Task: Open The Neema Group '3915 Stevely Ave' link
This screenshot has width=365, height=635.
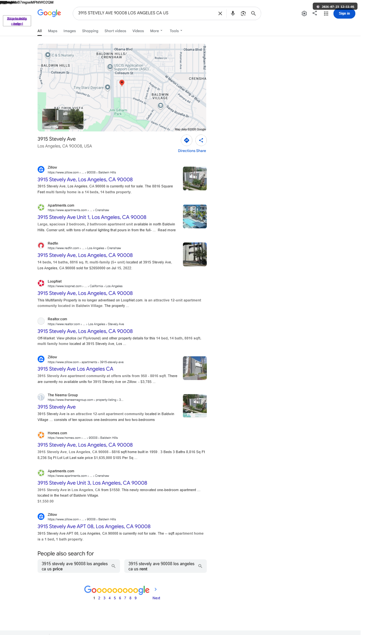Action: (x=57, y=407)
